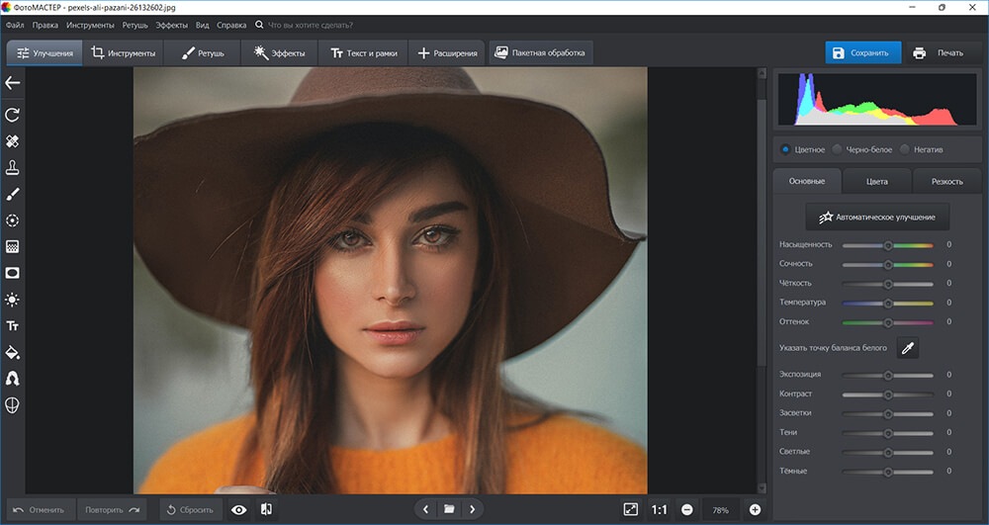Image resolution: width=989 pixels, height=525 pixels.
Task: Select the Негатив radio button
Action: coord(905,149)
